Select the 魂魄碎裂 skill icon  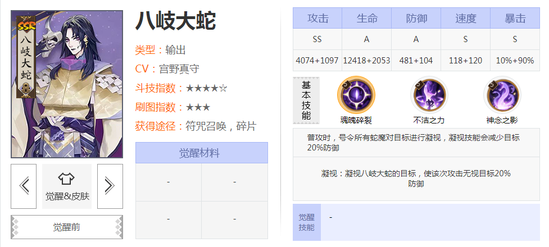click(x=356, y=95)
